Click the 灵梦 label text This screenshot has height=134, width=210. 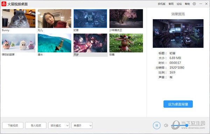click(x=76, y=54)
